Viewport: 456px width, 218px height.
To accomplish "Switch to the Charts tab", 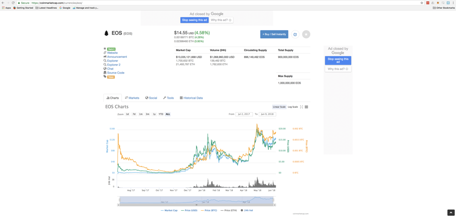I will point(113,98).
